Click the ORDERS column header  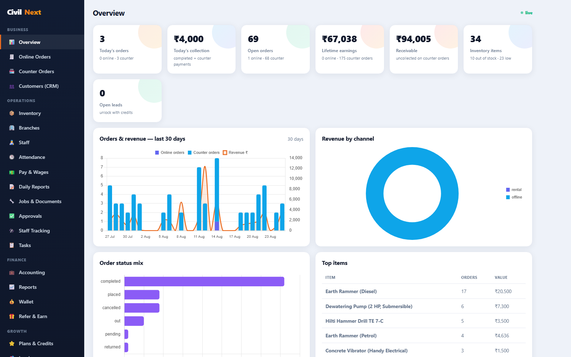[x=469, y=277]
